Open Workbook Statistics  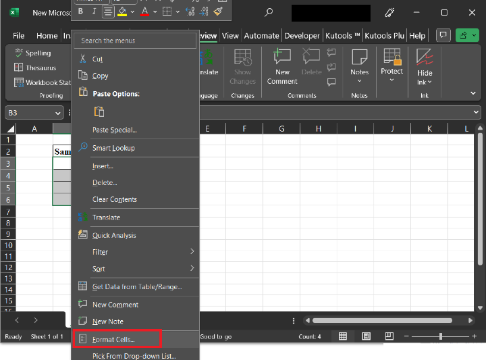(x=43, y=82)
